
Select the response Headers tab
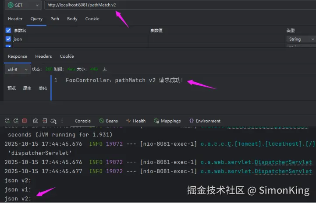[43, 56]
